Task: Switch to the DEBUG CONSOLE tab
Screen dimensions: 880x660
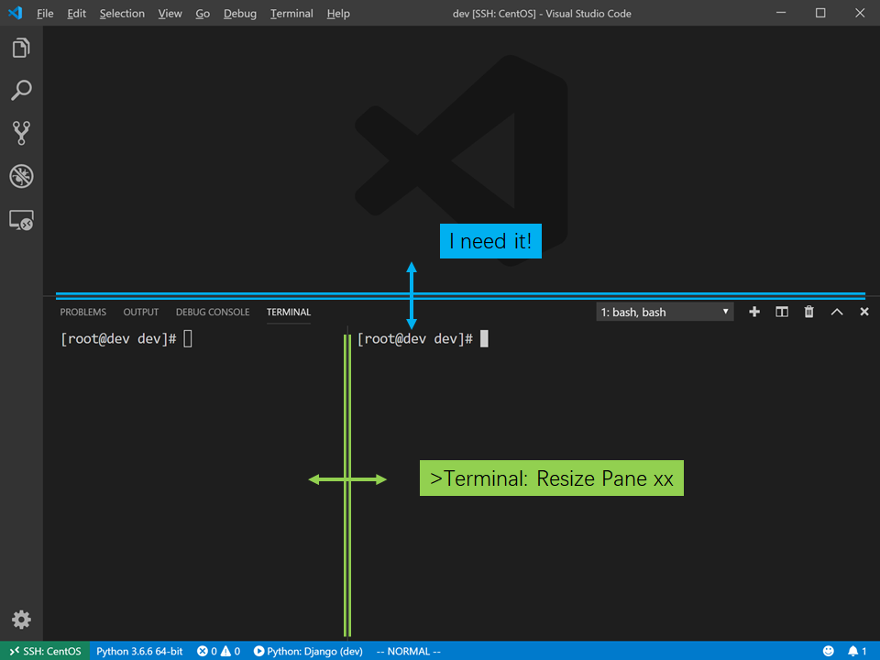Action: tap(212, 313)
